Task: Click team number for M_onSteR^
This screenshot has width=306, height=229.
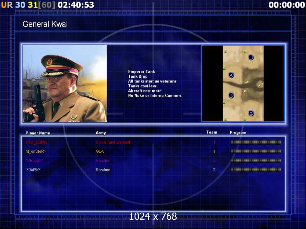Action: (214, 151)
